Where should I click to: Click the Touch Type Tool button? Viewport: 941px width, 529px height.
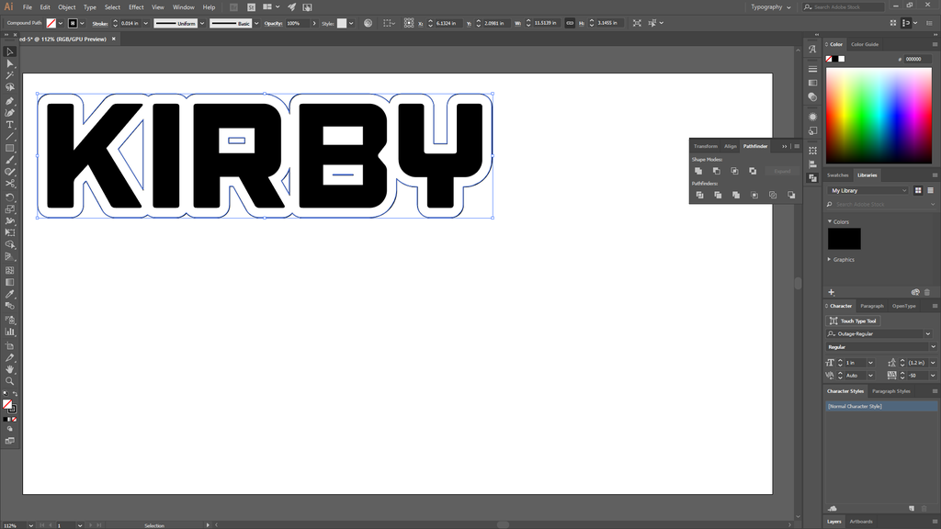coord(853,321)
